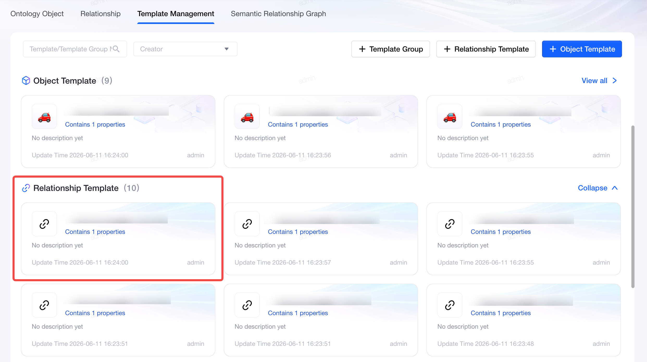Add a new Template Group
Screen dimensions: 647x362
coord(391,49)
